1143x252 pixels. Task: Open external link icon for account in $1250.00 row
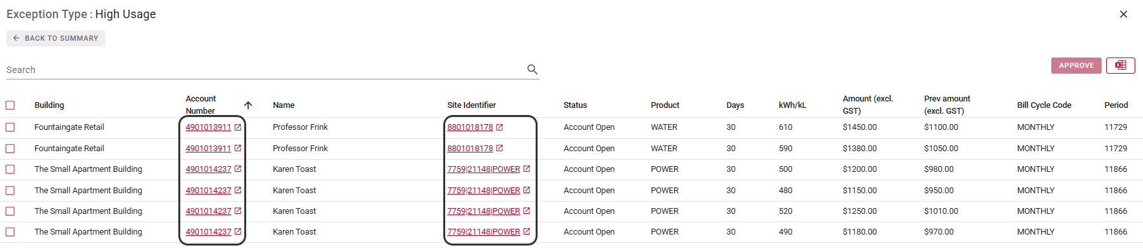pyautogui.click(x=238, y=211)
